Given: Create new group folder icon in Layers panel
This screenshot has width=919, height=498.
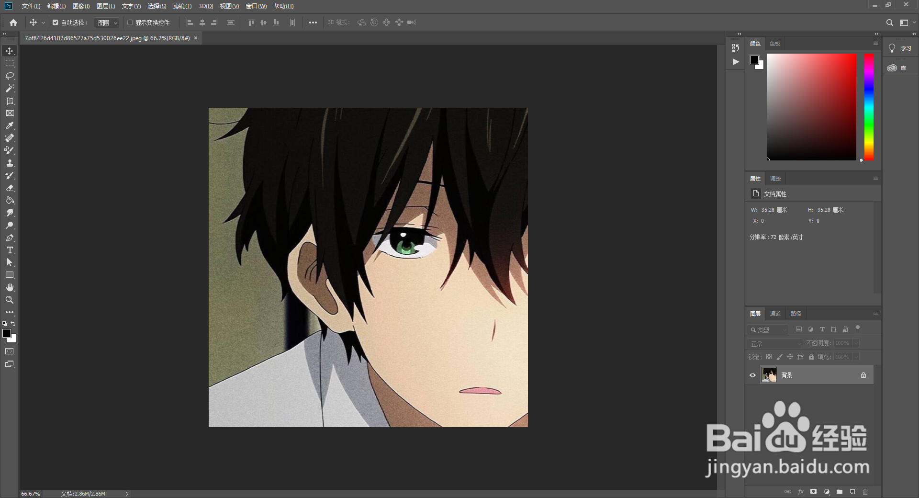Looking at the screenshot, I should (x=840, y=492).
